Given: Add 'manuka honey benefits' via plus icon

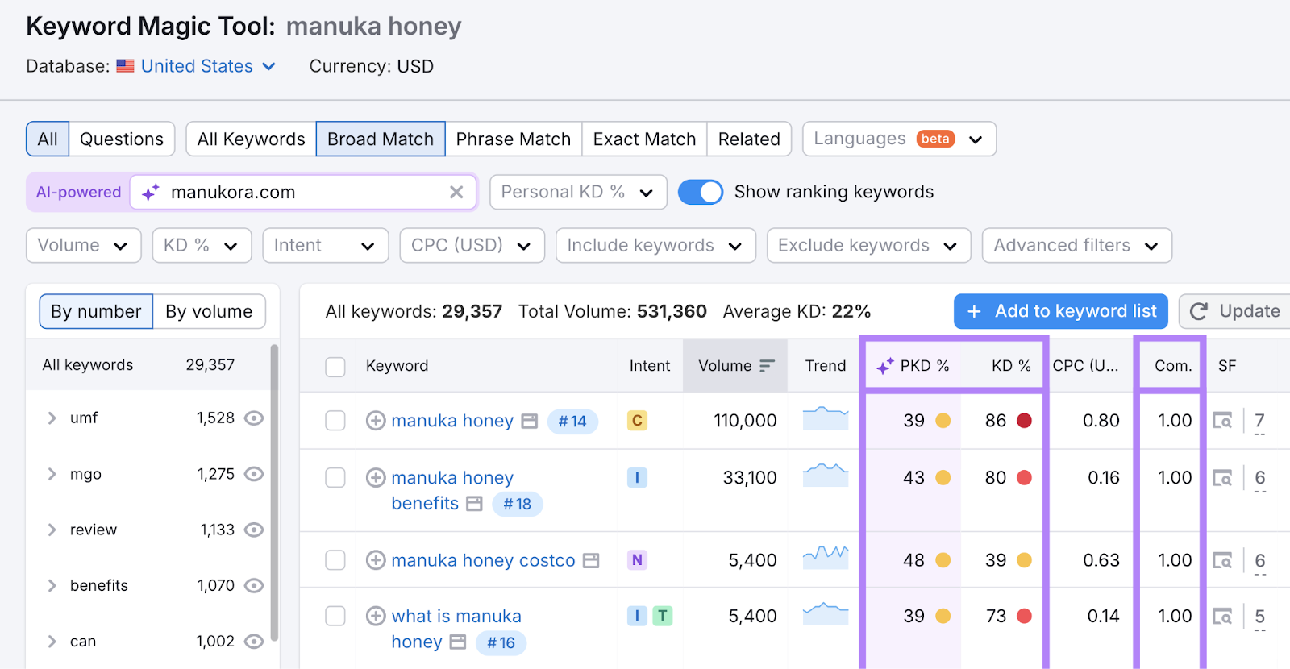Looking at the screenshot, I should (x=376, y=478).
